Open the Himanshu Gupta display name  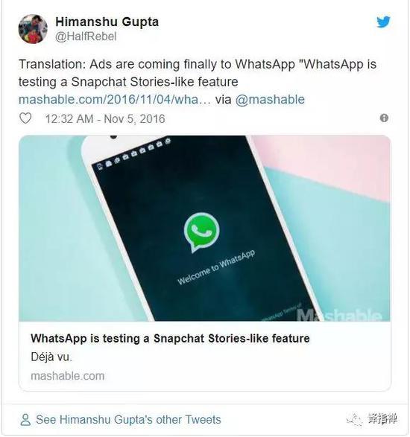(107, 22)
